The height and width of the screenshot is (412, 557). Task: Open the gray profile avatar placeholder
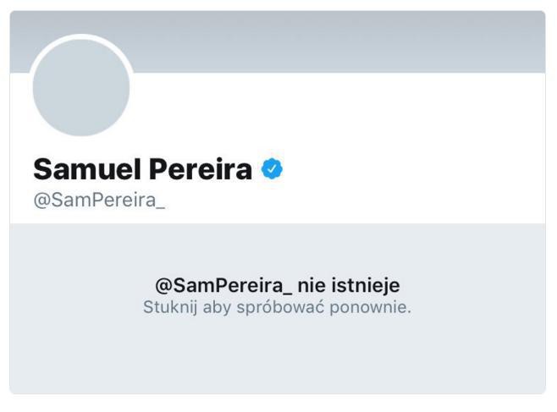tap(81, 87)
